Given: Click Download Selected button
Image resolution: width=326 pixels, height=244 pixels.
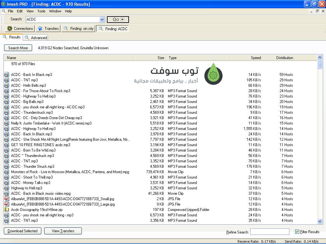Looking at the screenshot, I should (x=23, y=231).
